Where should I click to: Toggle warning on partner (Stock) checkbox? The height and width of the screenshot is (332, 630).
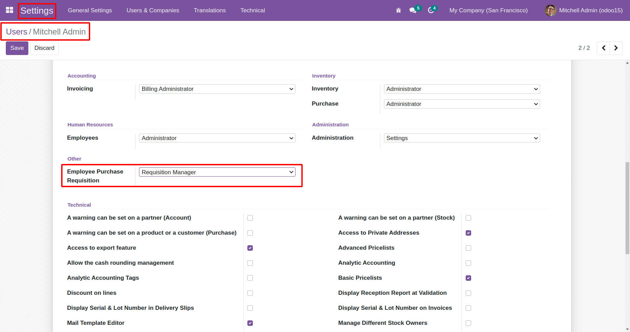[x=468, y=218]
